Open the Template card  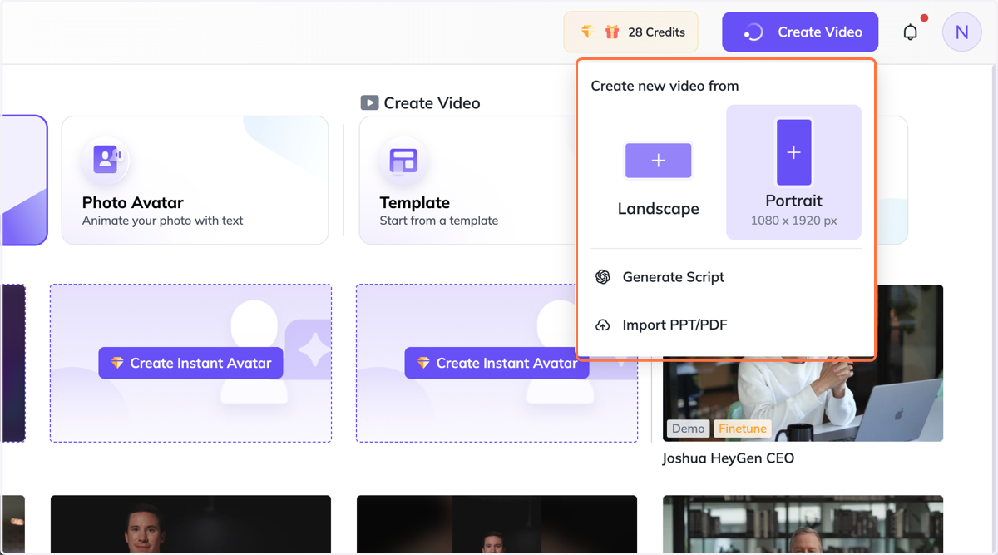click(467, 180)
